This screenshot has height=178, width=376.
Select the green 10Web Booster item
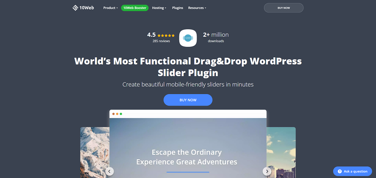[135, 8]
